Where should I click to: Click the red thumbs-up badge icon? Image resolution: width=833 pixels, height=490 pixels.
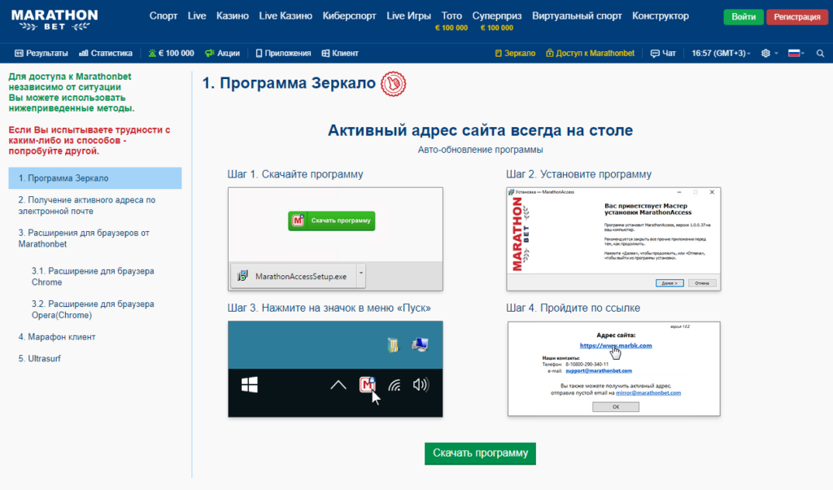click(x=393, y=84)
